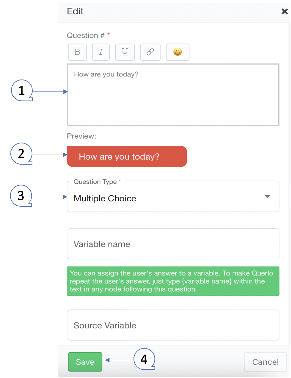Viewport: 291px width, 378px height.
Task: Apply underline formatting to the question
Action: pos(125,52)
